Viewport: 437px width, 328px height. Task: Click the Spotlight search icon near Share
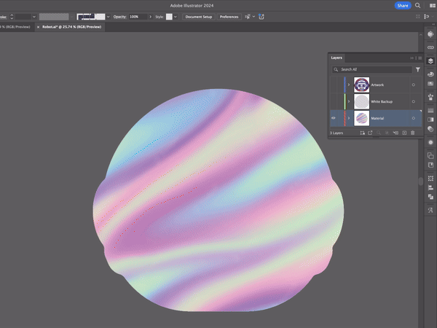point(417,5)
